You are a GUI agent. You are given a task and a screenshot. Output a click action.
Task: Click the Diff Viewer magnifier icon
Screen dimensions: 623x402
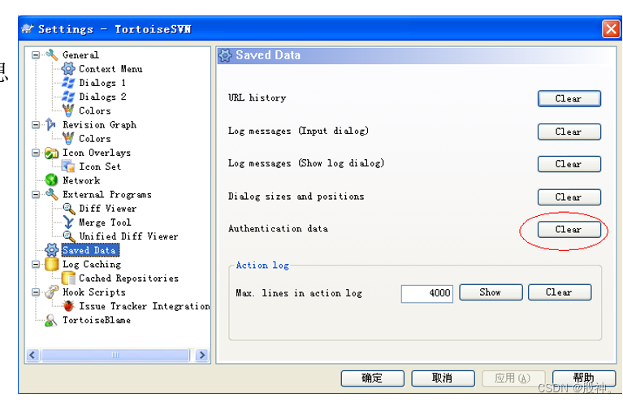(69, 209)
